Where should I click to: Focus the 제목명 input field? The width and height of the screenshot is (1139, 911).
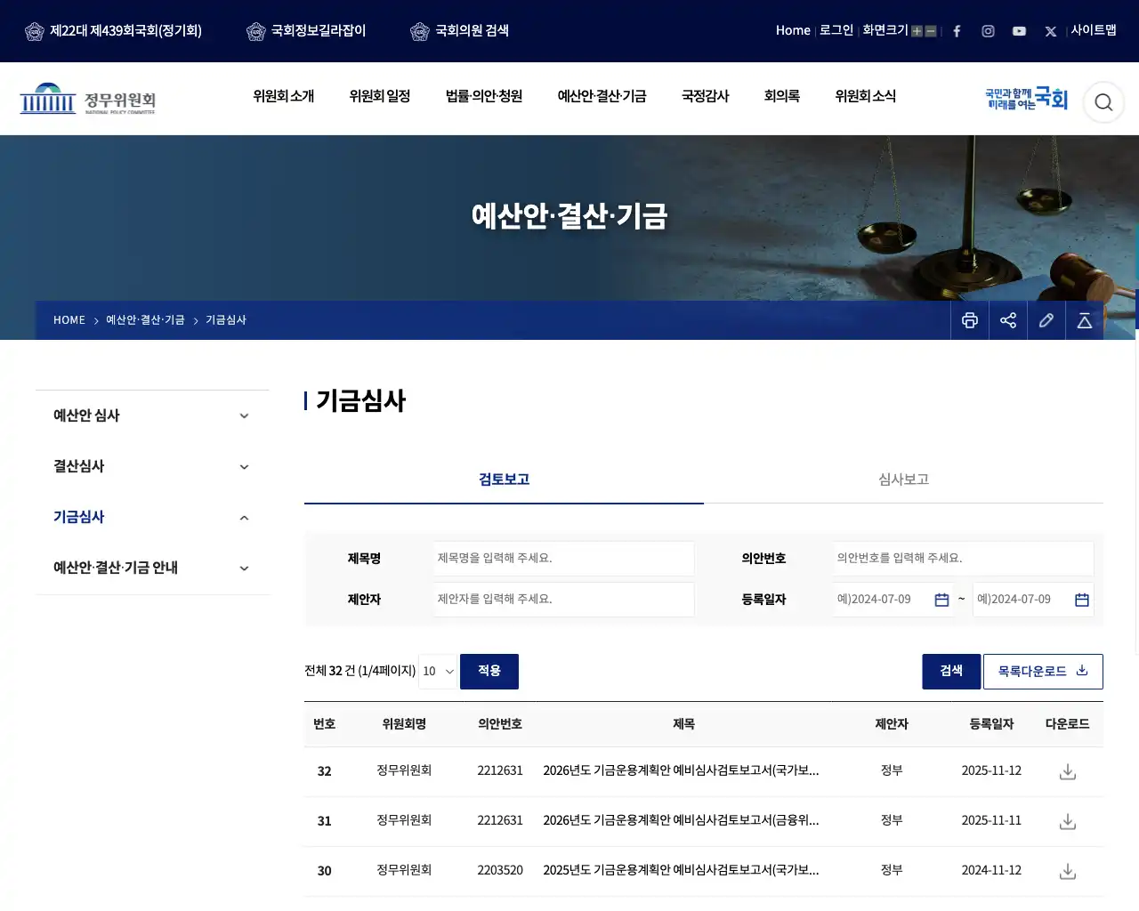(x=564, y=559)
